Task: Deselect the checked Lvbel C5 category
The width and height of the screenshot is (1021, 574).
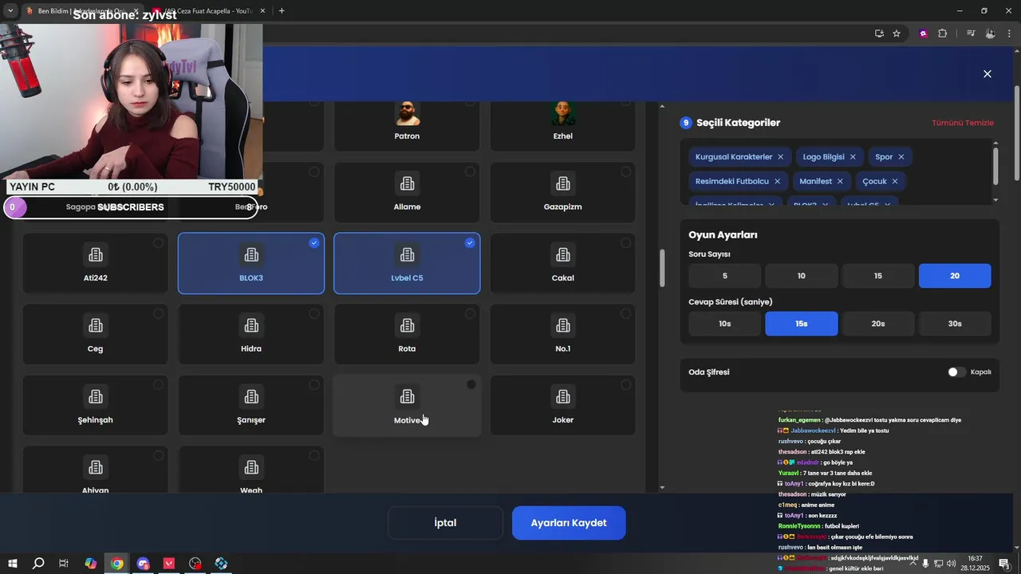Action: pos(407,264)
